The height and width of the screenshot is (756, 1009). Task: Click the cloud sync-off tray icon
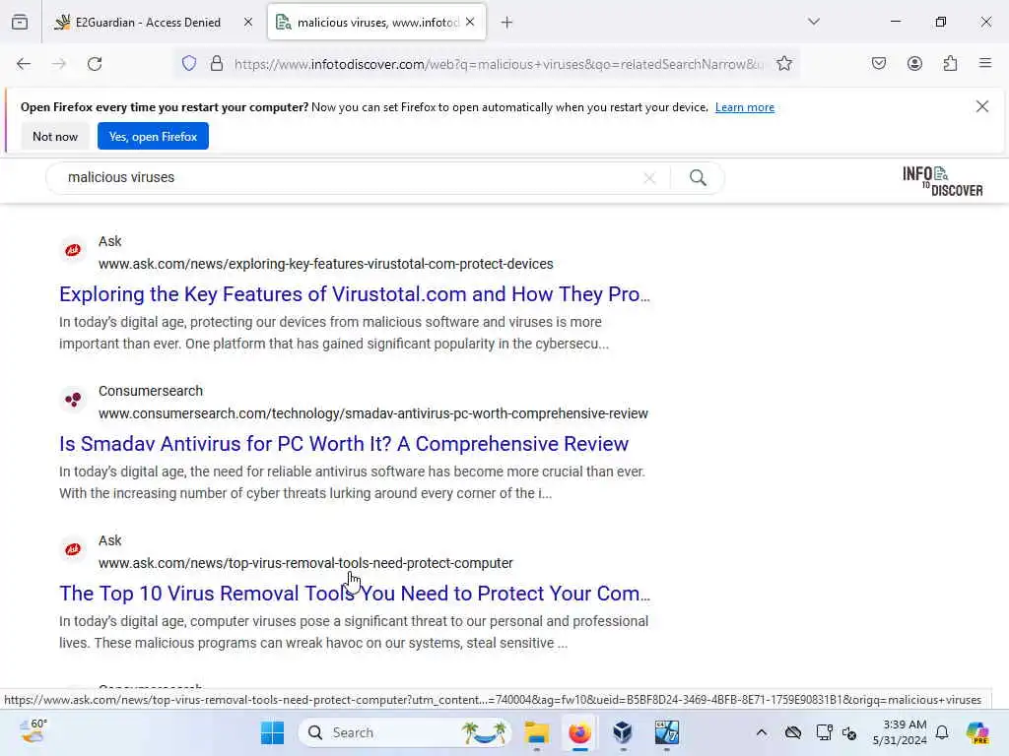(x=793, y=732)
